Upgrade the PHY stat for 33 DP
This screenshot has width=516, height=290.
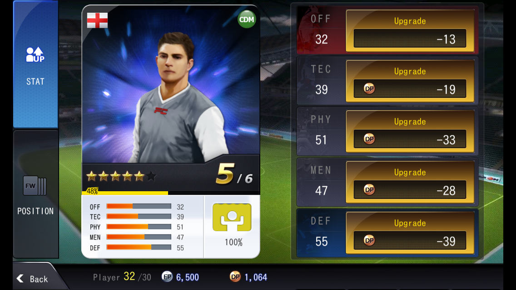pos(410,131)
